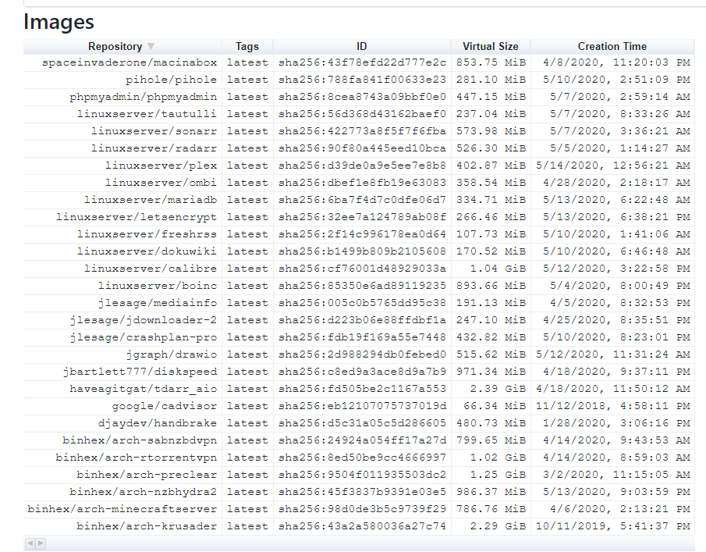
Task: Click ID sha256:43a2a580036a27c74
Action: click(362, 526)
